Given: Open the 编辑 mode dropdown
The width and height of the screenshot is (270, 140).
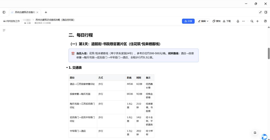Looking at the screenshot, I should (203, 21).
